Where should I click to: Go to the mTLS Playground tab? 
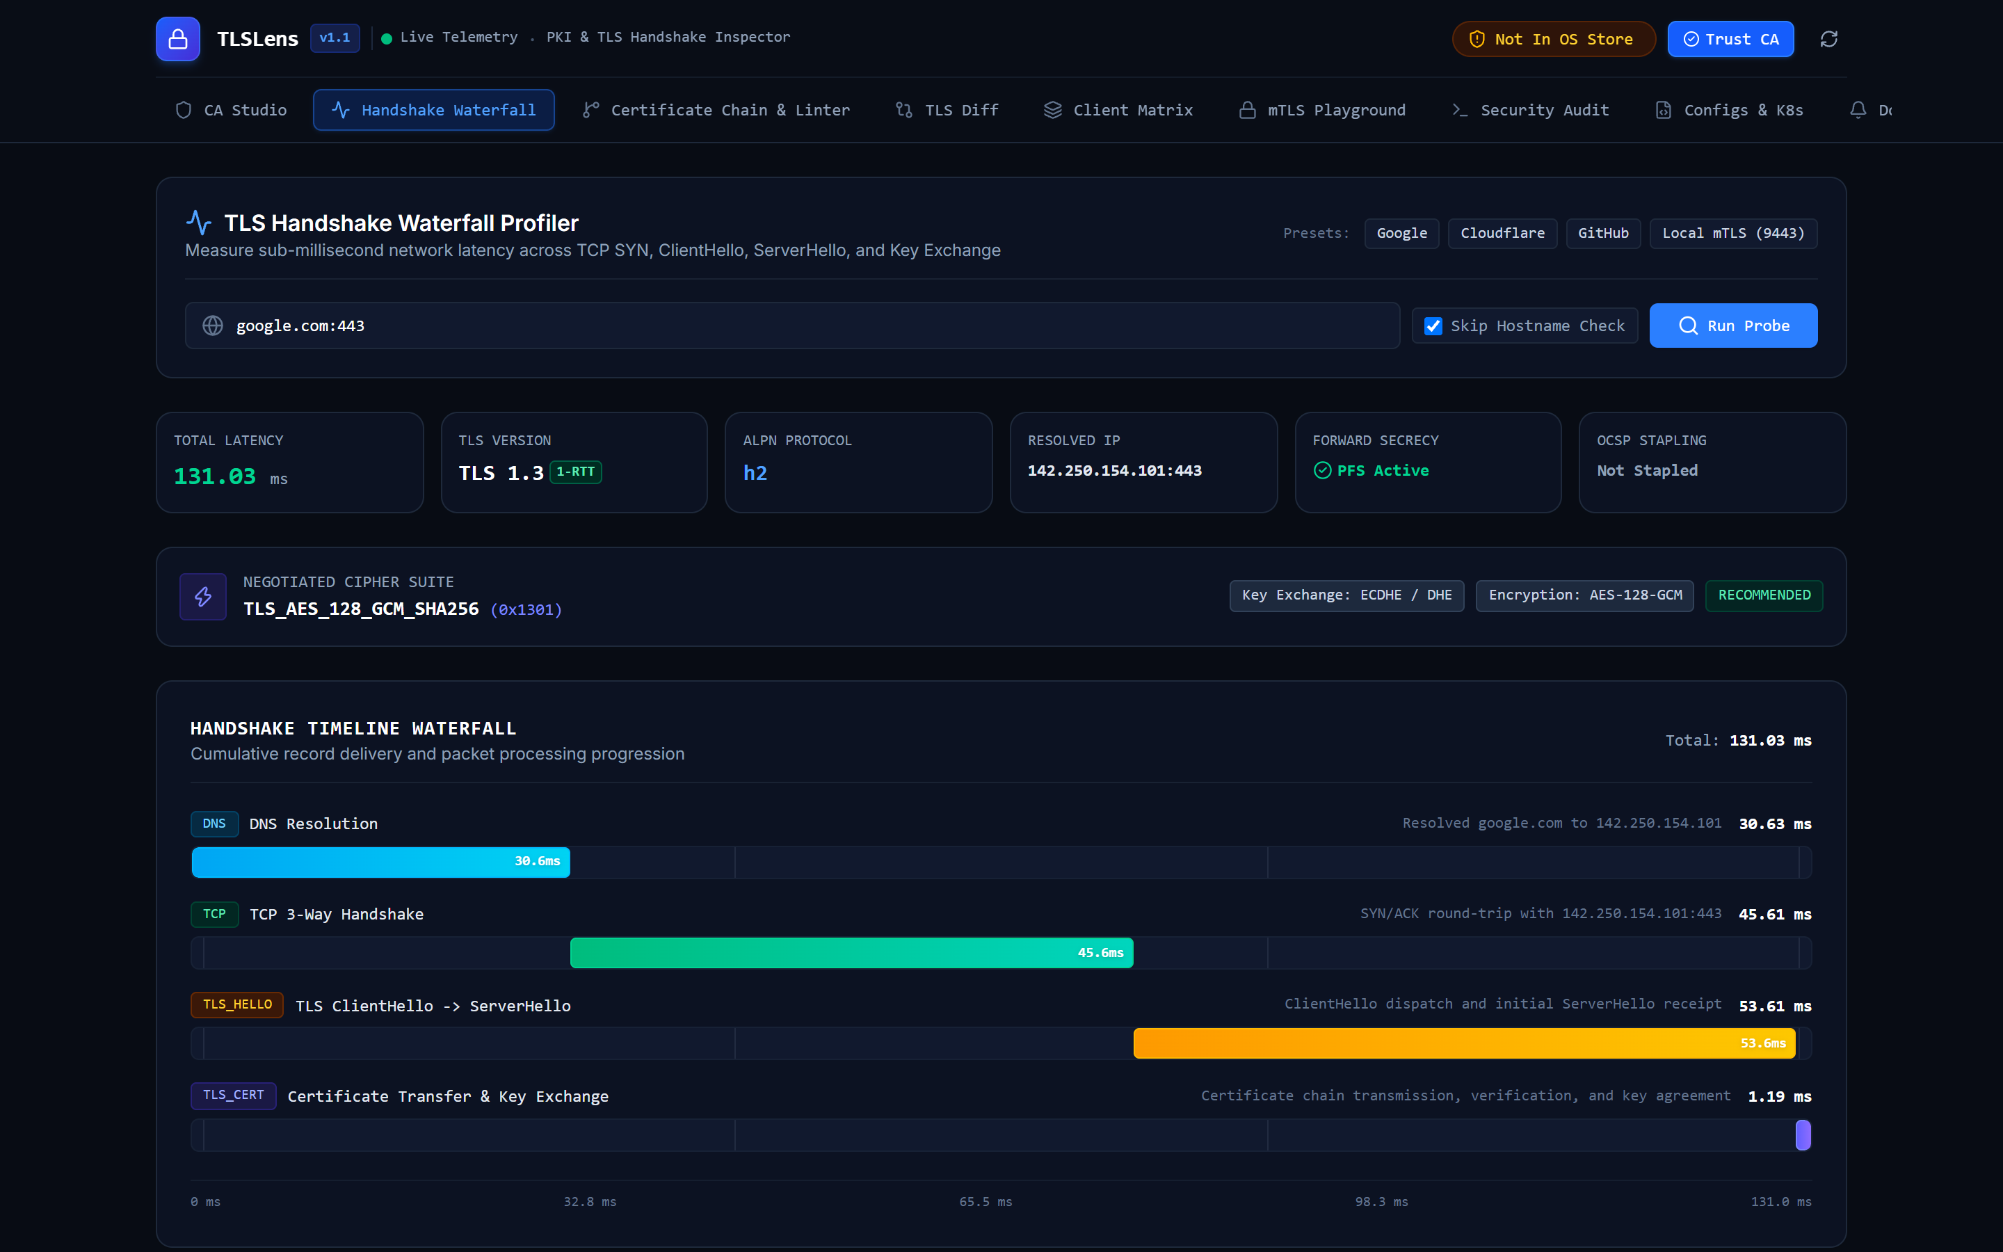click(1322, 110)
